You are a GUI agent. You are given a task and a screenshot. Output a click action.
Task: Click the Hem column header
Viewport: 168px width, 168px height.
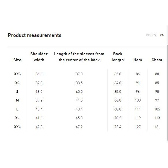point(138,60)
